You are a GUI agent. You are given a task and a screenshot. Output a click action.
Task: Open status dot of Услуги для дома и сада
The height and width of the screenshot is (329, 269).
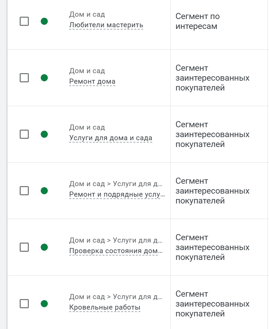coord(44,134)
